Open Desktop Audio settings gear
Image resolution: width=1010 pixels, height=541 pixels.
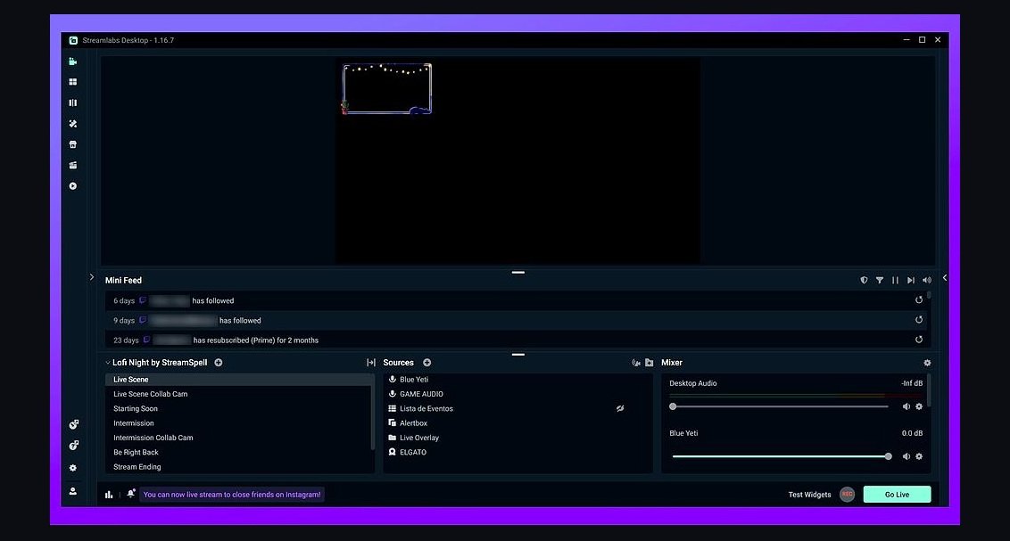[x=919, y=406]
